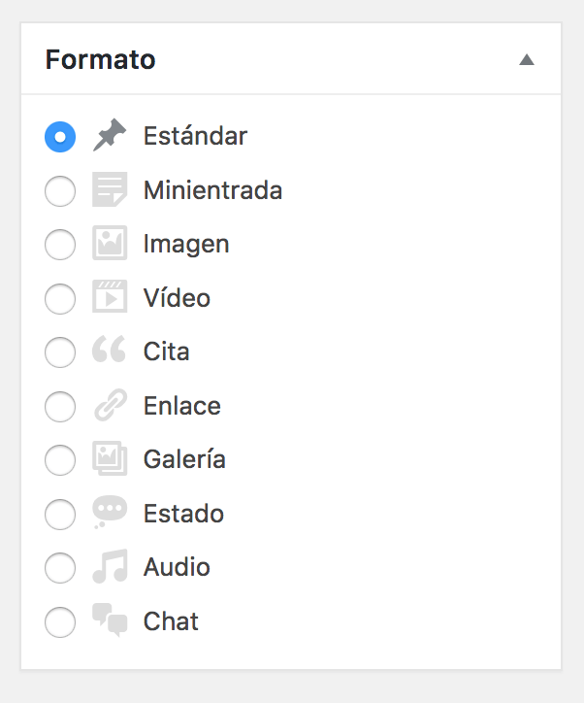The image size is (584, 703).
Task: Click the Vídeo clapperboard icon
Action: pyautogui.click(x=110, y=296)
